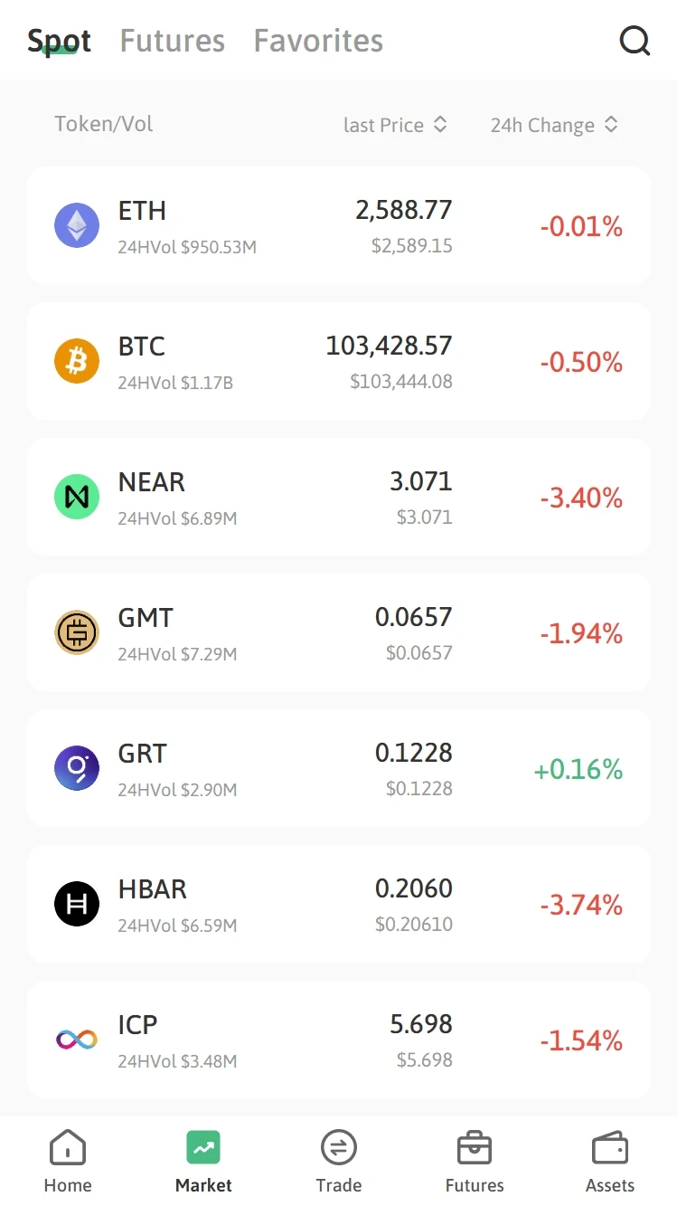This screenshot has width=677, height=1206.
Task: Open the HBAR 0.2060 price row
Action: coord(339,904)
